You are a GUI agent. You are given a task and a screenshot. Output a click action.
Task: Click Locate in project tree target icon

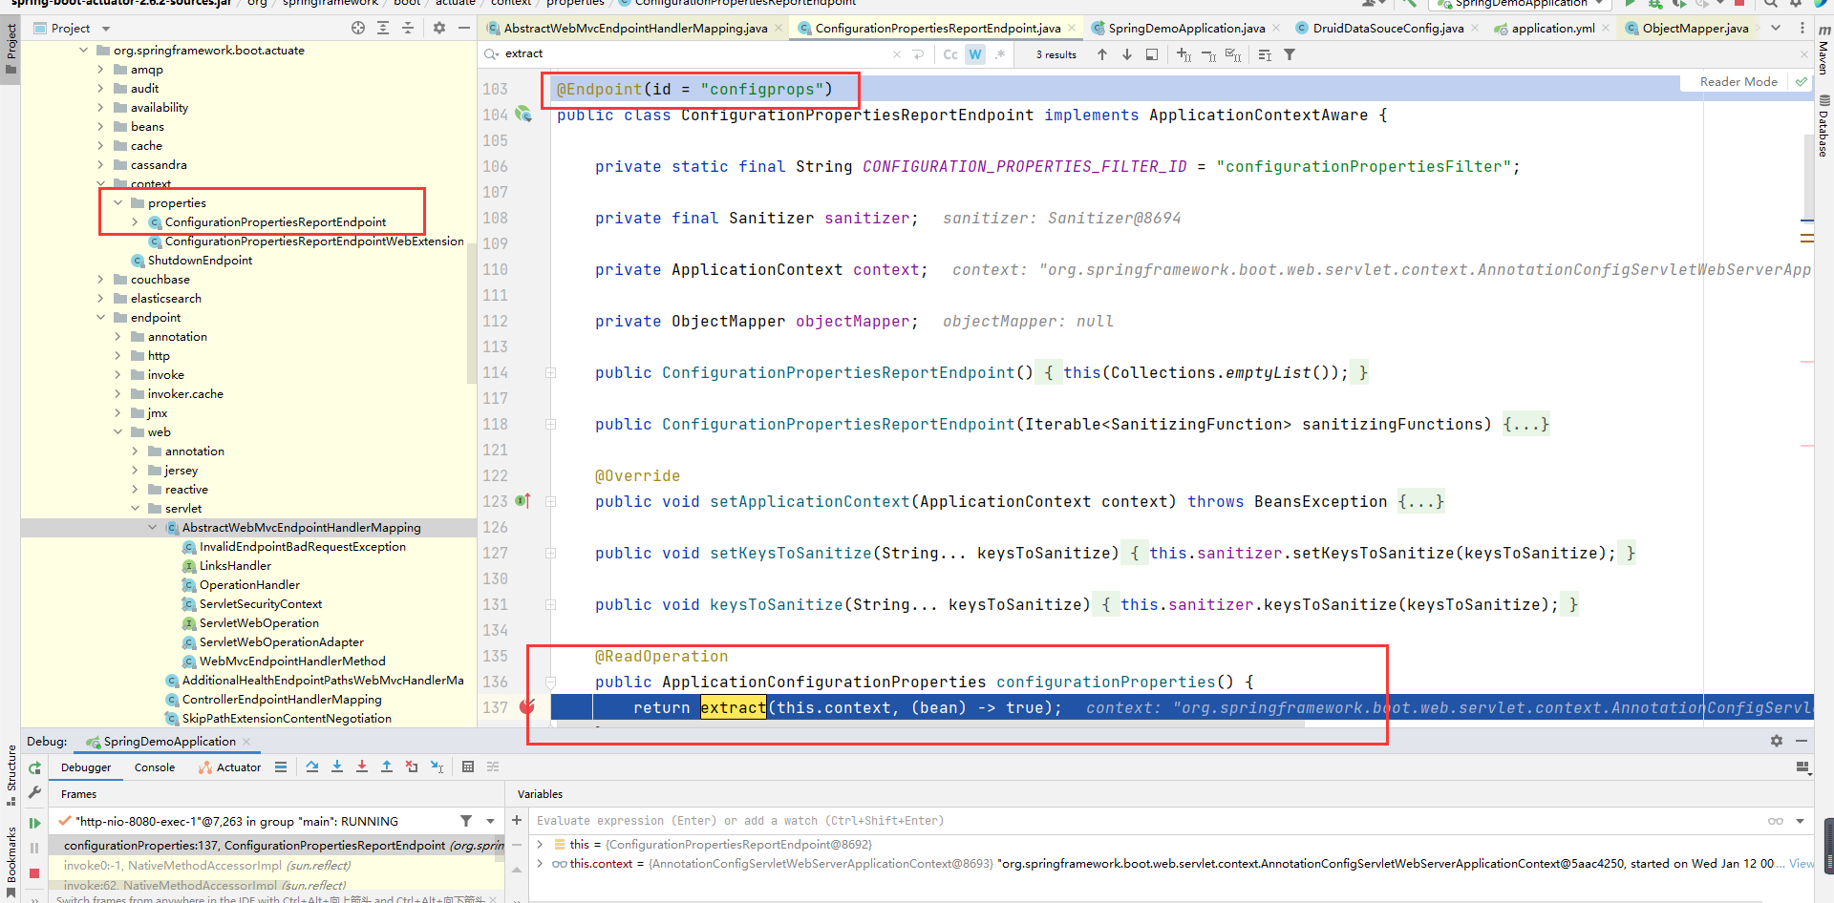pos(358,28)
